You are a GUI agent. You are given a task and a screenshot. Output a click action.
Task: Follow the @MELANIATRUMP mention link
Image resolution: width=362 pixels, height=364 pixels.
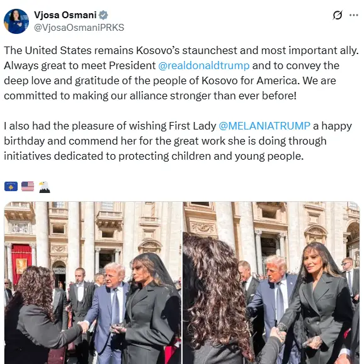tap(264, 126)
